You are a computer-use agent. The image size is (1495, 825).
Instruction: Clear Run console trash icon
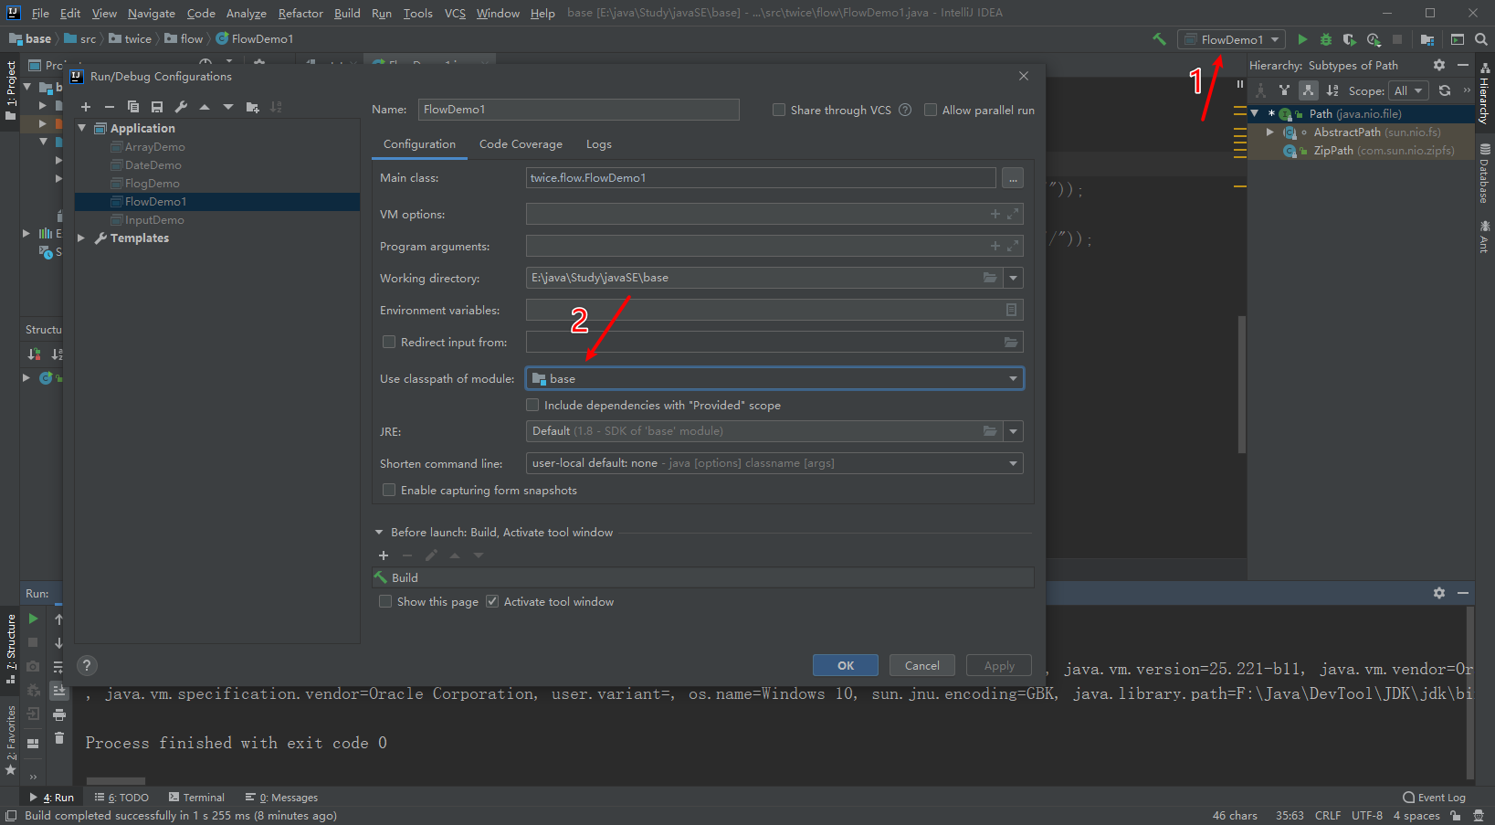pyautogui.click(x=58, y=738)
